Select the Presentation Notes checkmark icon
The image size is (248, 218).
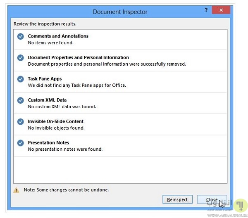pos(20,143)
